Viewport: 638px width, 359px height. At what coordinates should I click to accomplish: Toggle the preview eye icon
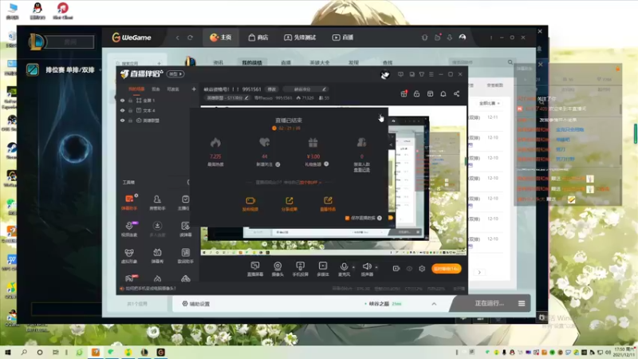tap(409, 269)
